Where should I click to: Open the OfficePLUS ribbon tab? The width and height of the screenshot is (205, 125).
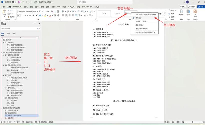click(17, 7)
